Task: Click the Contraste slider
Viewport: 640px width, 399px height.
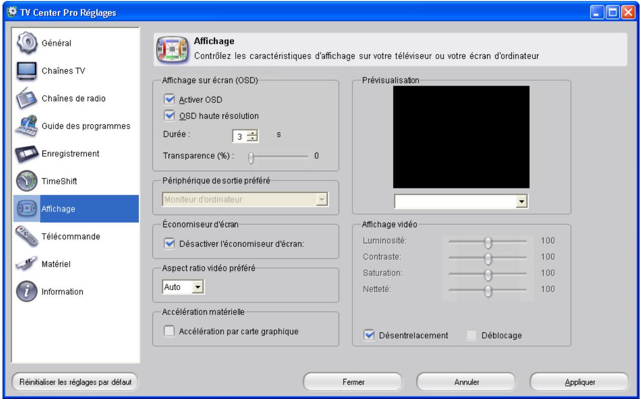Action: click(x=488, y=257)
